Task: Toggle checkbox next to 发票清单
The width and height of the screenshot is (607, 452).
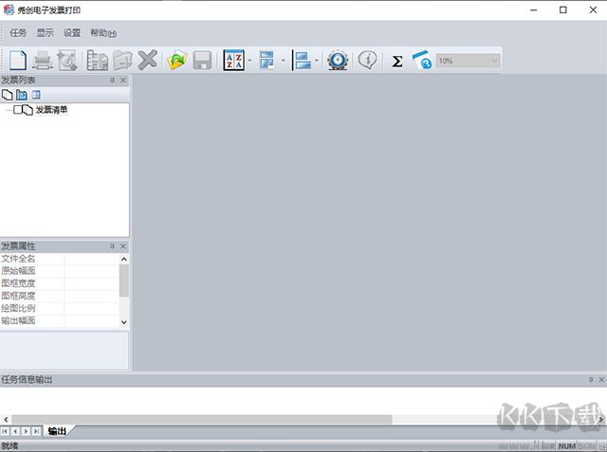Action: [18, 110]
